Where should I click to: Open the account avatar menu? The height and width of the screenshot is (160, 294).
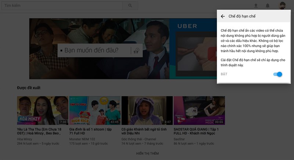click(282, 6)
